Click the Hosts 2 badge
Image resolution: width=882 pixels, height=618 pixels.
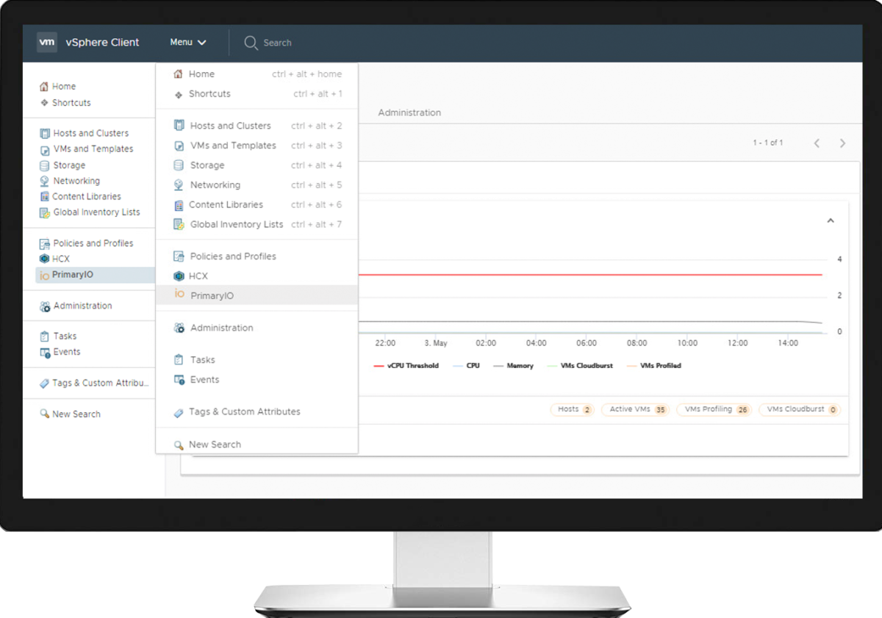[573, 409]
